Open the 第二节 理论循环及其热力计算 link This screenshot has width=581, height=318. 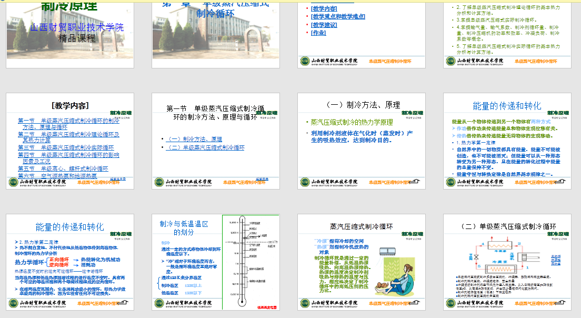click(68, 137)
